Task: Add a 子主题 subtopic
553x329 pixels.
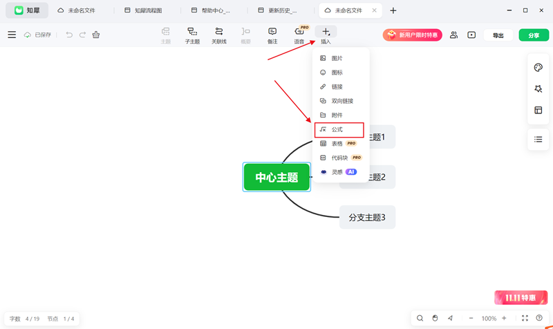Action: point(192,36)
